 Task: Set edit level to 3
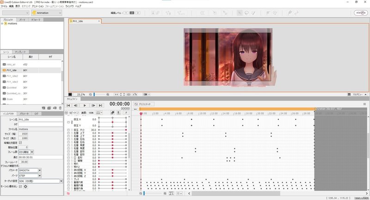point(138,13)
